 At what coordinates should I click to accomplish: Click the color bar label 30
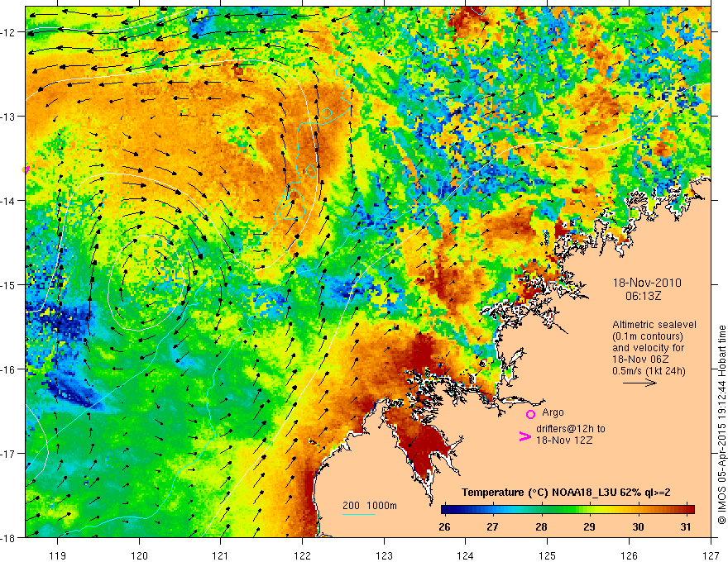638,526
